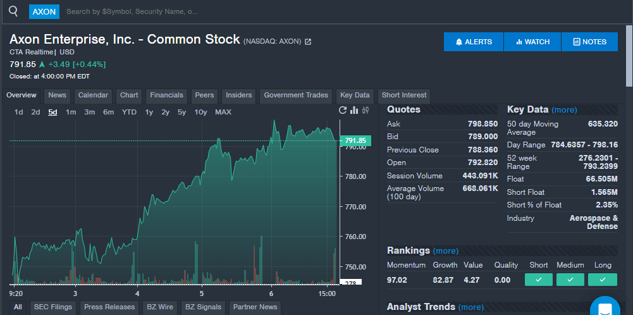Select the 10y chart range
The width and height of the screenshot is (633, 315).
200,112
